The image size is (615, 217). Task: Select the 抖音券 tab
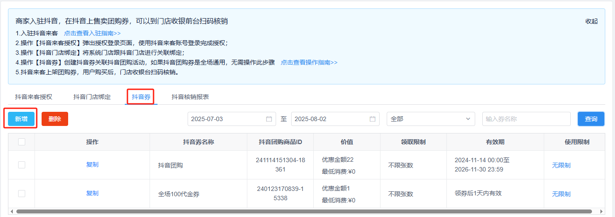(141, 97)
